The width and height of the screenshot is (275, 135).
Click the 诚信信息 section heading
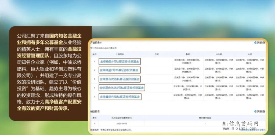[x=95, y=111]
